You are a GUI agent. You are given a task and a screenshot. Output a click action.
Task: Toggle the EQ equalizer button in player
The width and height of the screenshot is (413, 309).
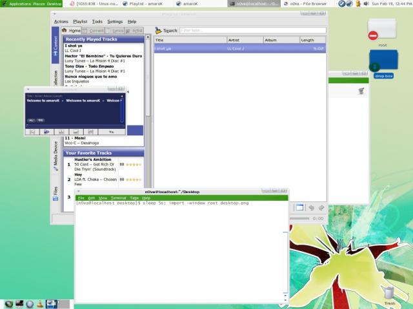point(40,120)
